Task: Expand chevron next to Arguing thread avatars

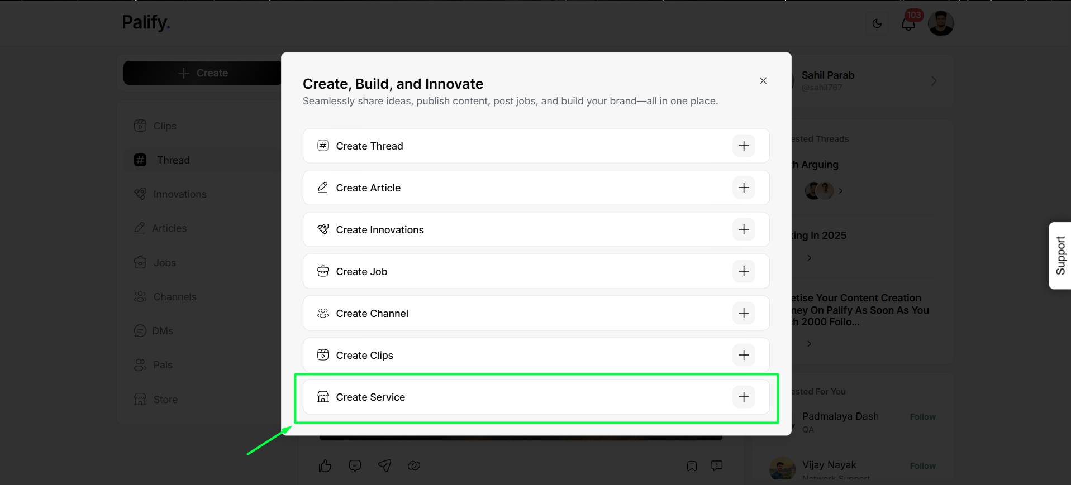Action: 841,191
